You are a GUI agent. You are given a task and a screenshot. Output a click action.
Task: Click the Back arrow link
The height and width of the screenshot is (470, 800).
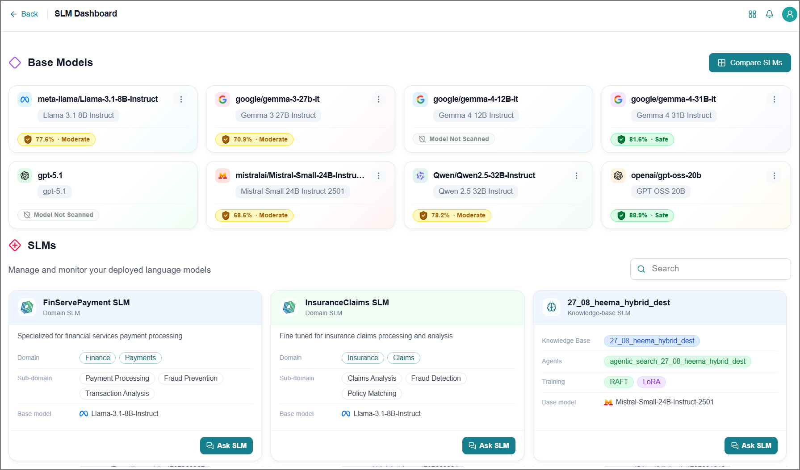[x=24, y=14]
